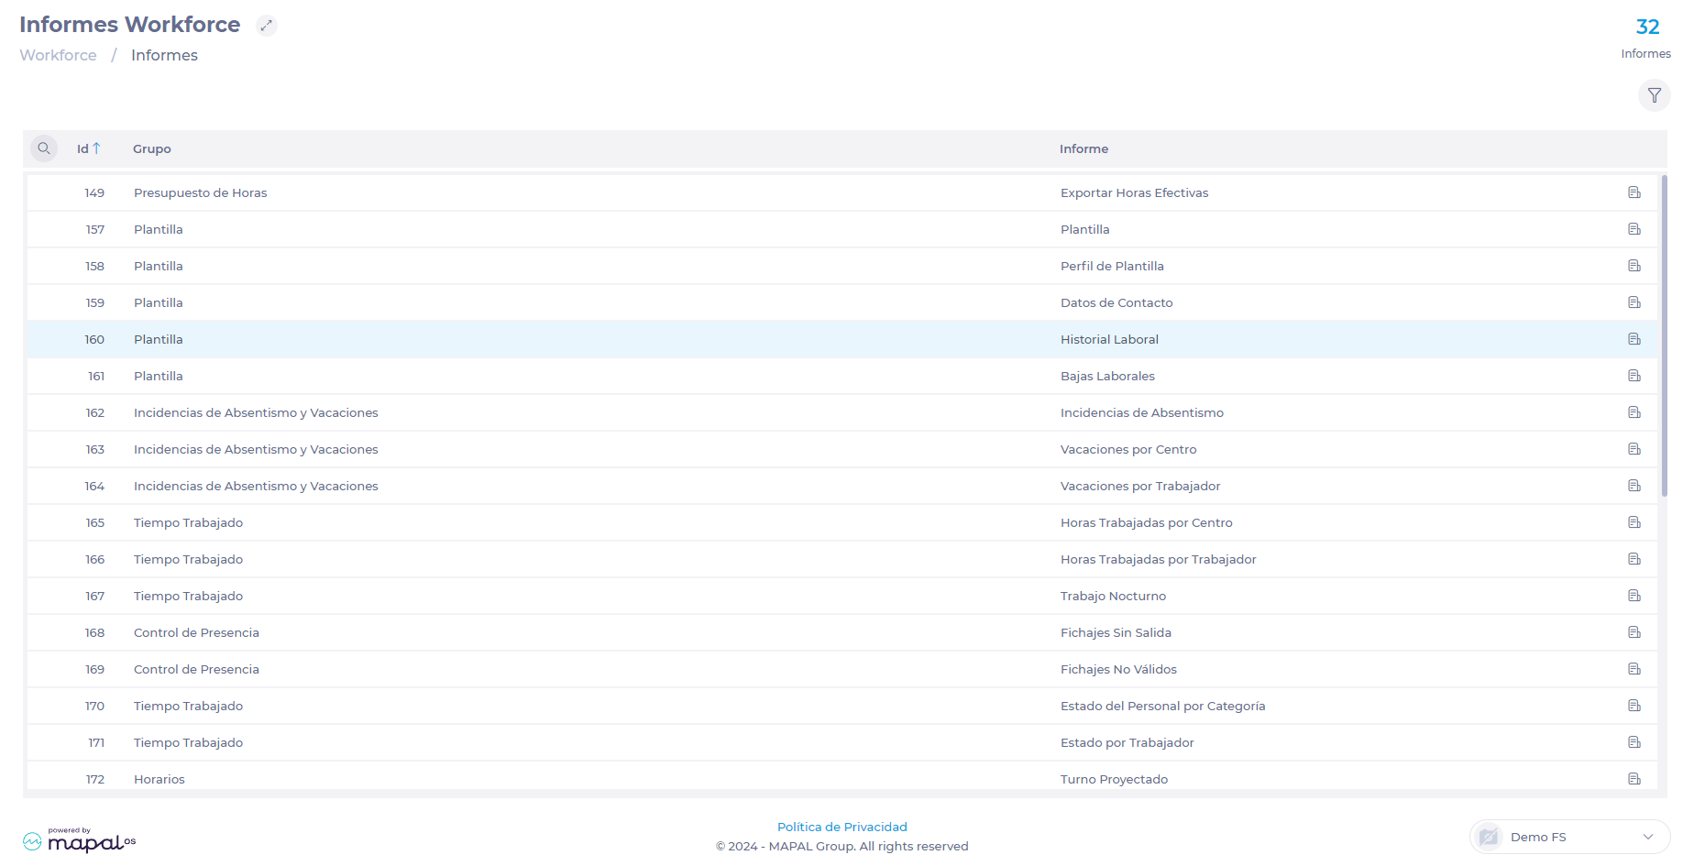Click the filter funnel icon

pyautogui.click(x=1654, y=95)
